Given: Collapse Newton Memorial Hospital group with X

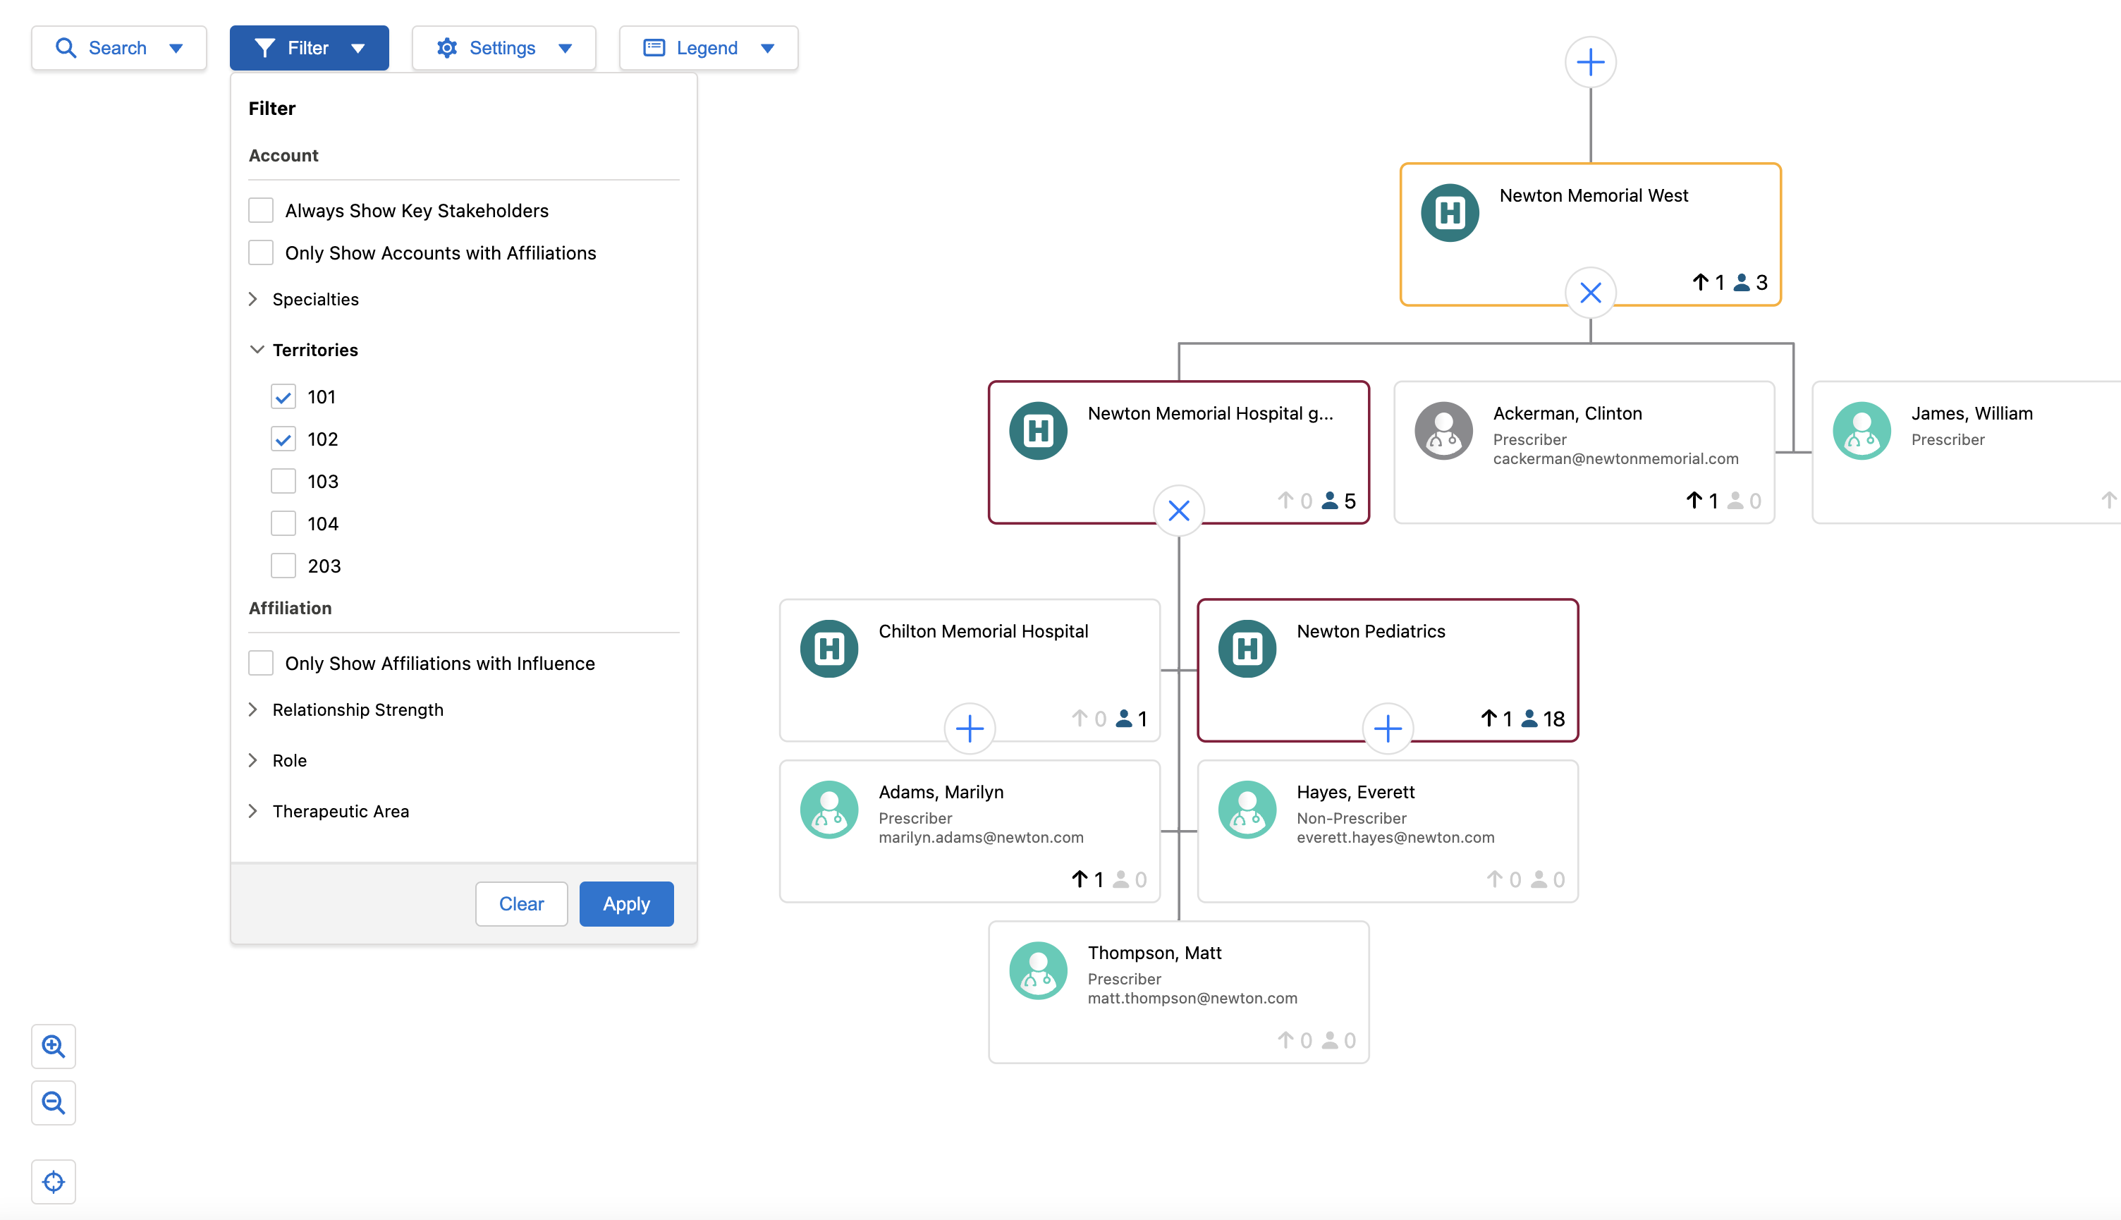Looking at the screenshot, I should pos(1179,511).
